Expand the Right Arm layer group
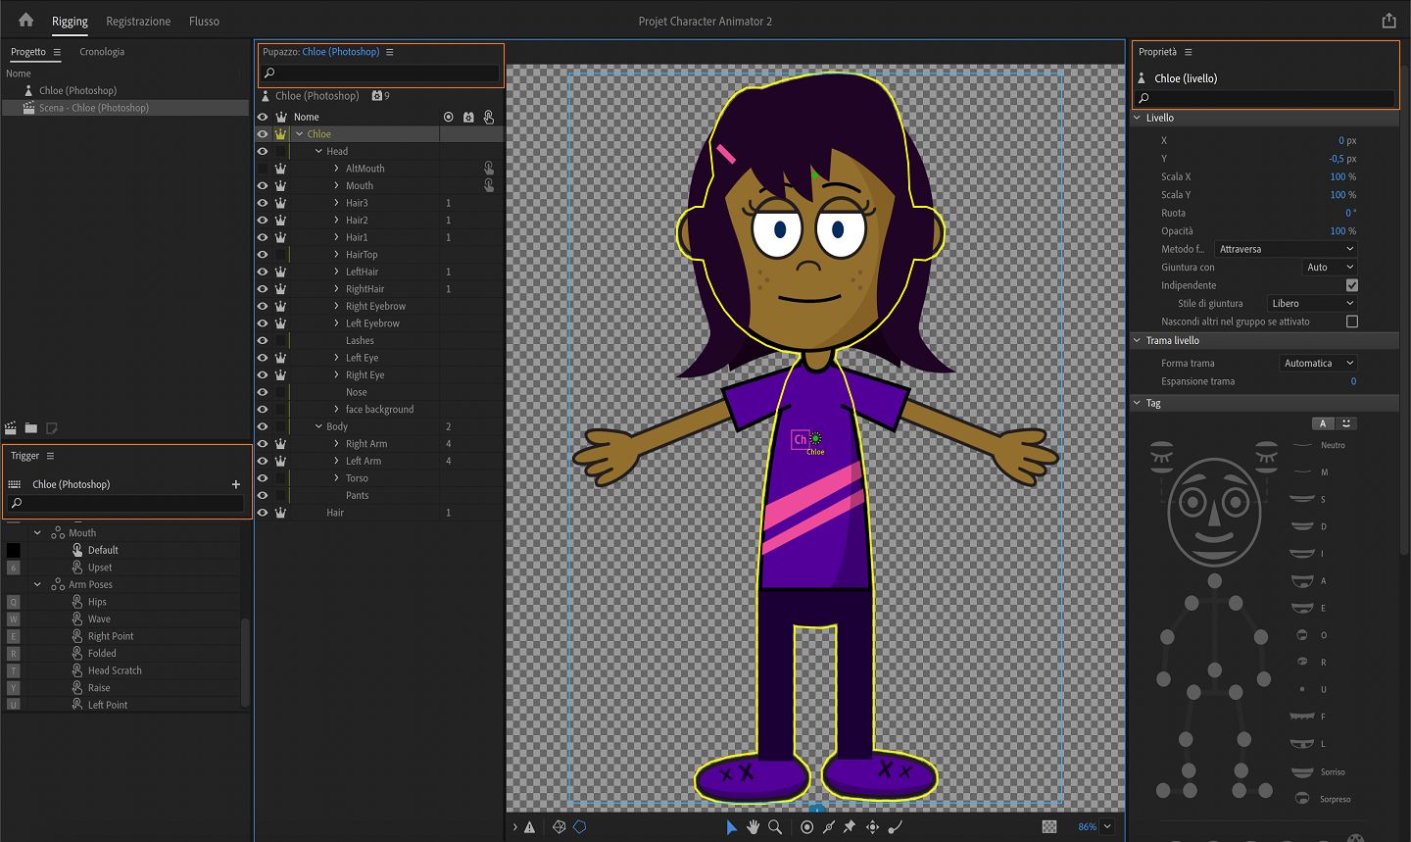 [x=336, y=444]
